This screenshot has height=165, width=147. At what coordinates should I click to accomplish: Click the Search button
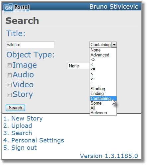[x=15, y=108]
